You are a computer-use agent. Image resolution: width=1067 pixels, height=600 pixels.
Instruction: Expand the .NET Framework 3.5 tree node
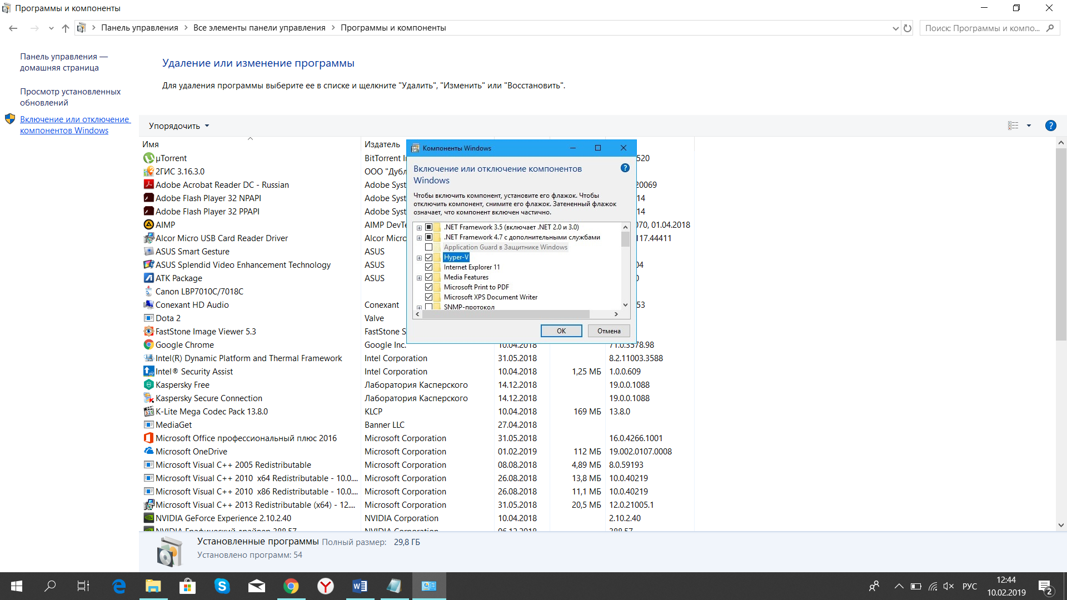(x=419, y=228)
